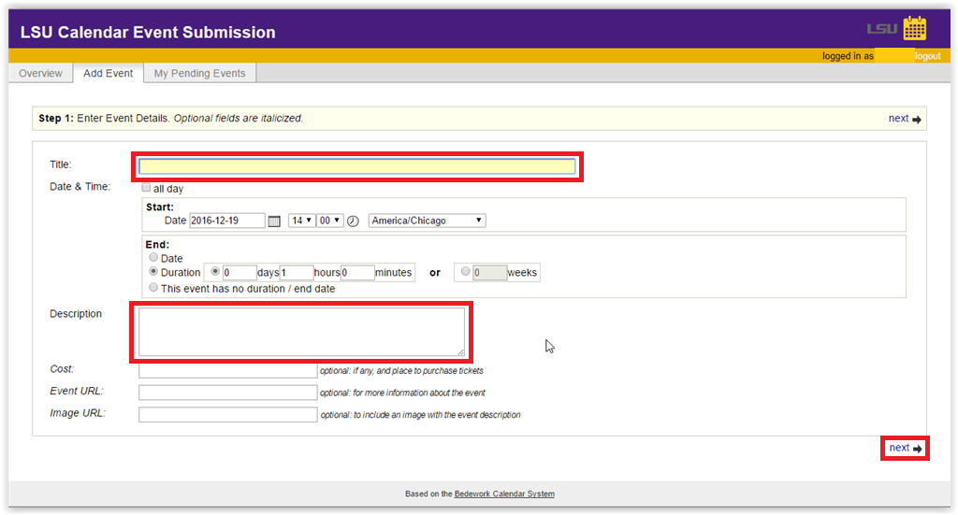Select the Duration radio button
Screen dimensions: 958x515
click(x=153, y=272)
